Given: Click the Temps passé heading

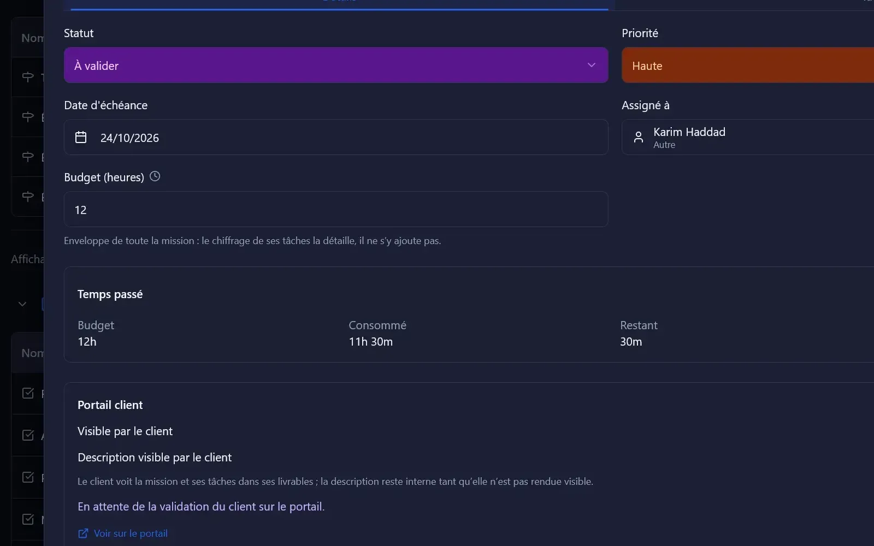Looking at the screenshot, I should point(110,294).
